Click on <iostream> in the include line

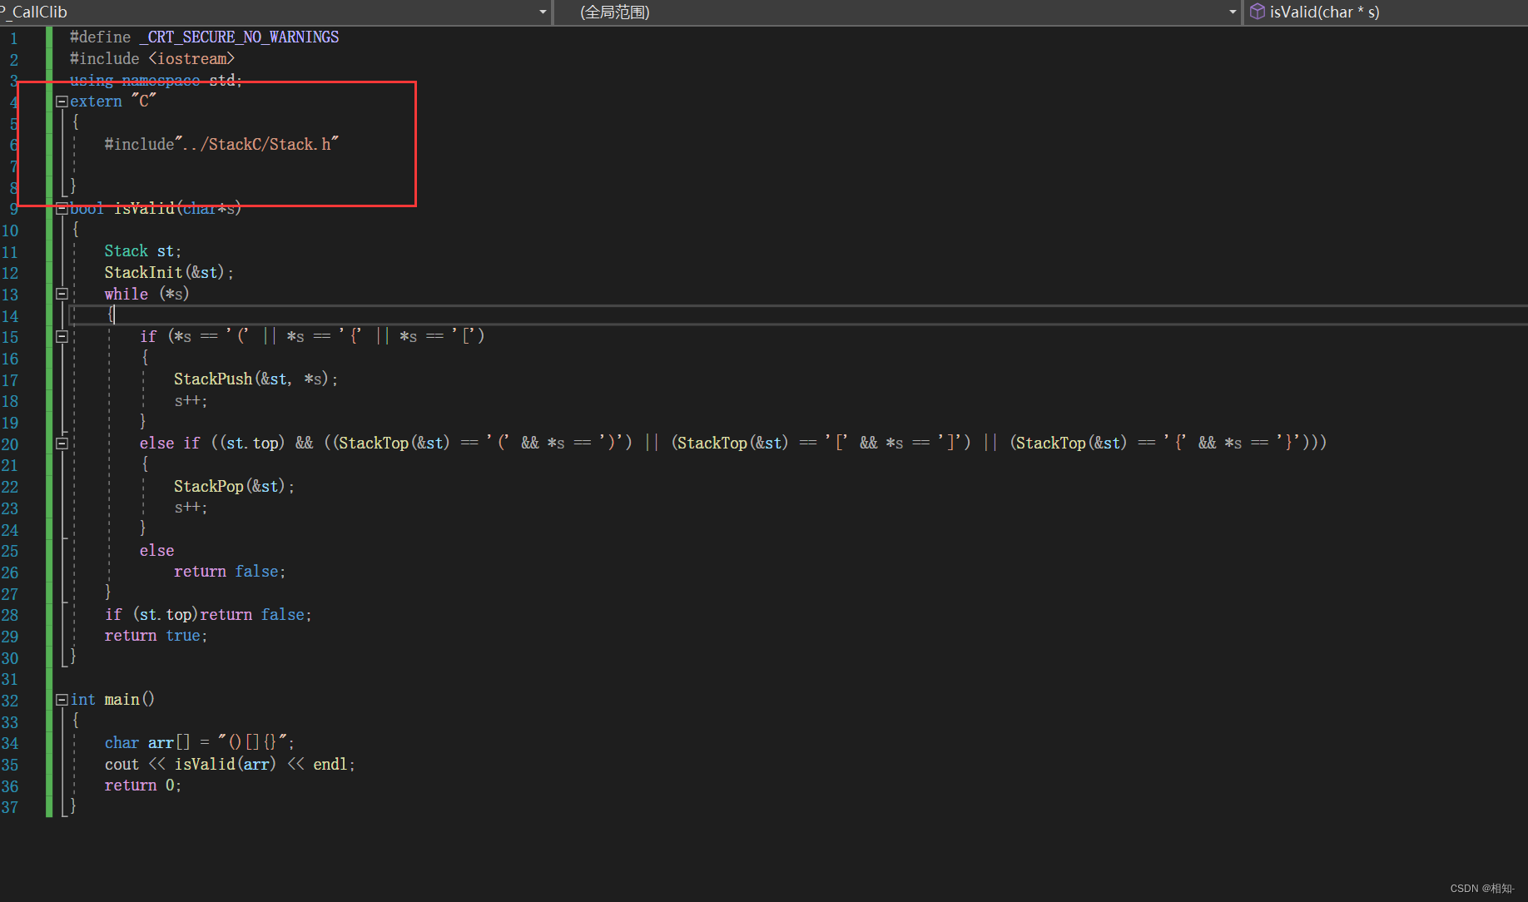click(x=191, y=59)
